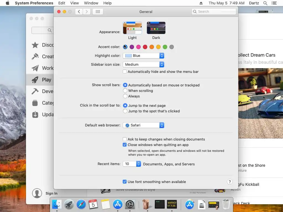The height and width of the screenshot is (212, 283).
Task: Open Finder from the Dock
Action: point(57,204)
